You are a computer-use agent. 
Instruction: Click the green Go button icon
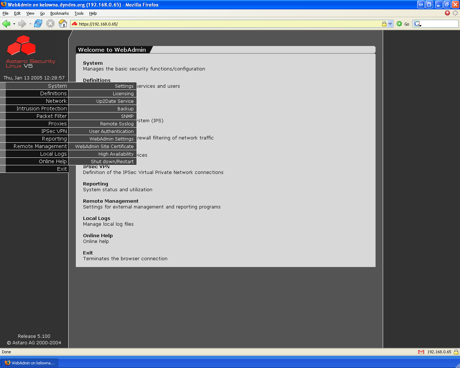pos(399,24)
